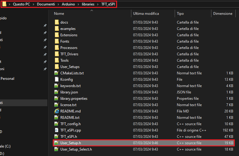239x156 pixels.
Task: Click the TFT_config.h file icon
Action: [56, 124]
